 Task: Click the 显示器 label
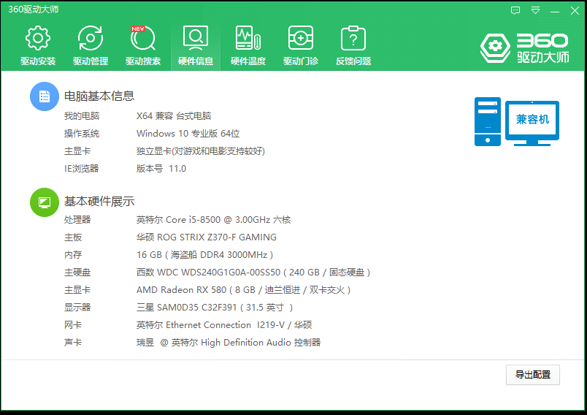coord(77,308)
